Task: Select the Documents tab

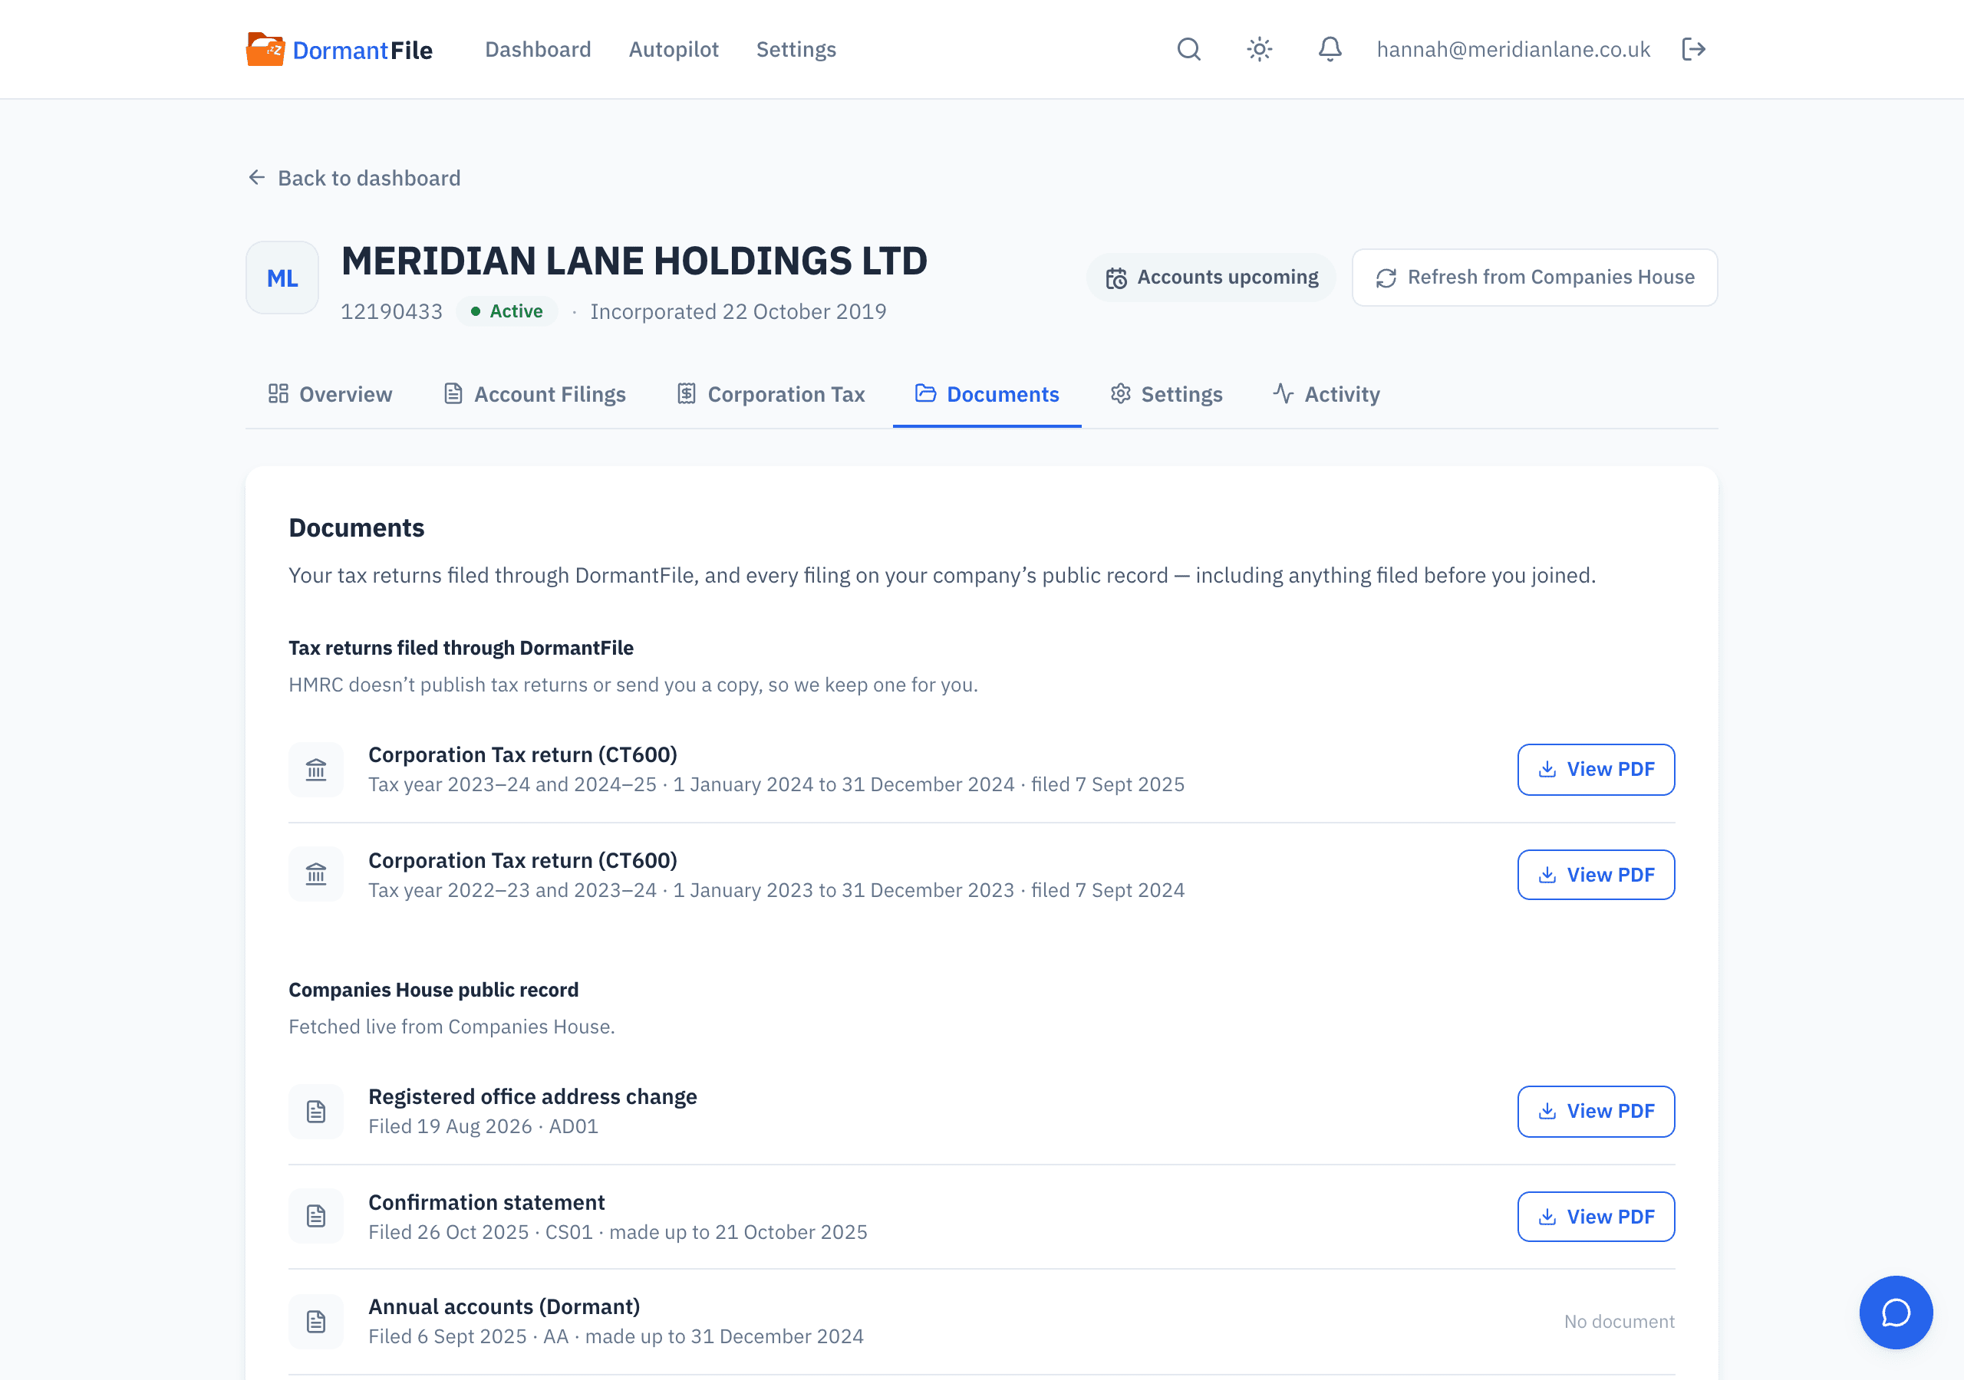Action: click(x=987, y=394)
